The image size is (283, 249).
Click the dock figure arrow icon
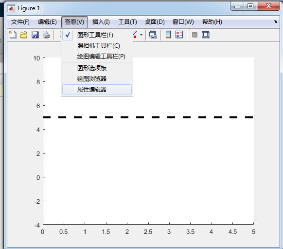click(275, 22)
